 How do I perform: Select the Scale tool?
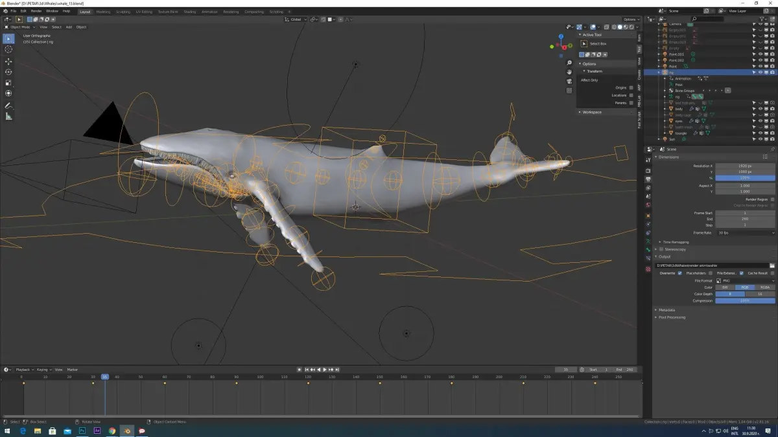pyautogui.click(x=8, y=83)
